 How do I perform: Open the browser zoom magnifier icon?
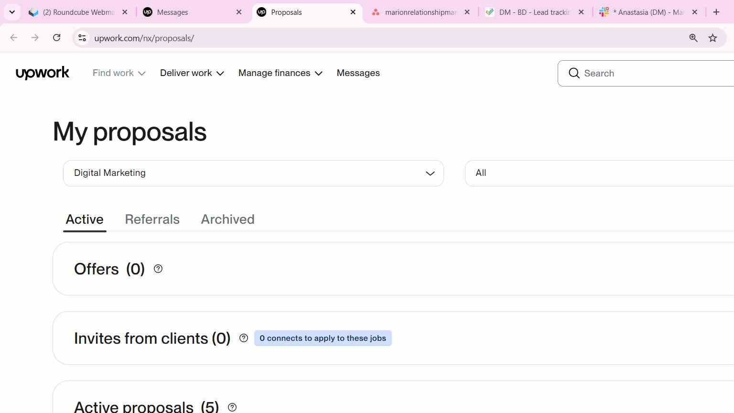point(693,38)
